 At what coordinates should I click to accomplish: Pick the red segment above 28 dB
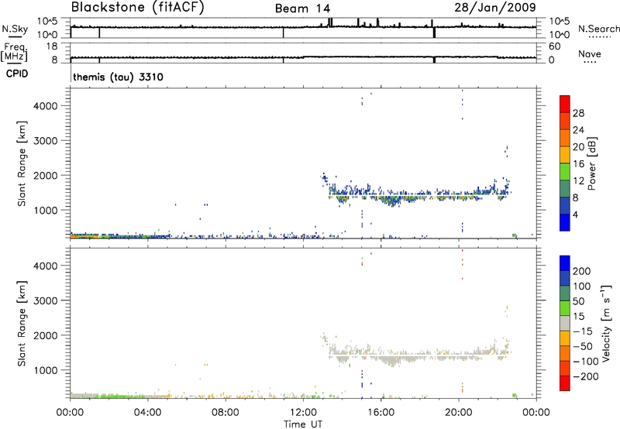pyautogui.click(x=565, y=104)
